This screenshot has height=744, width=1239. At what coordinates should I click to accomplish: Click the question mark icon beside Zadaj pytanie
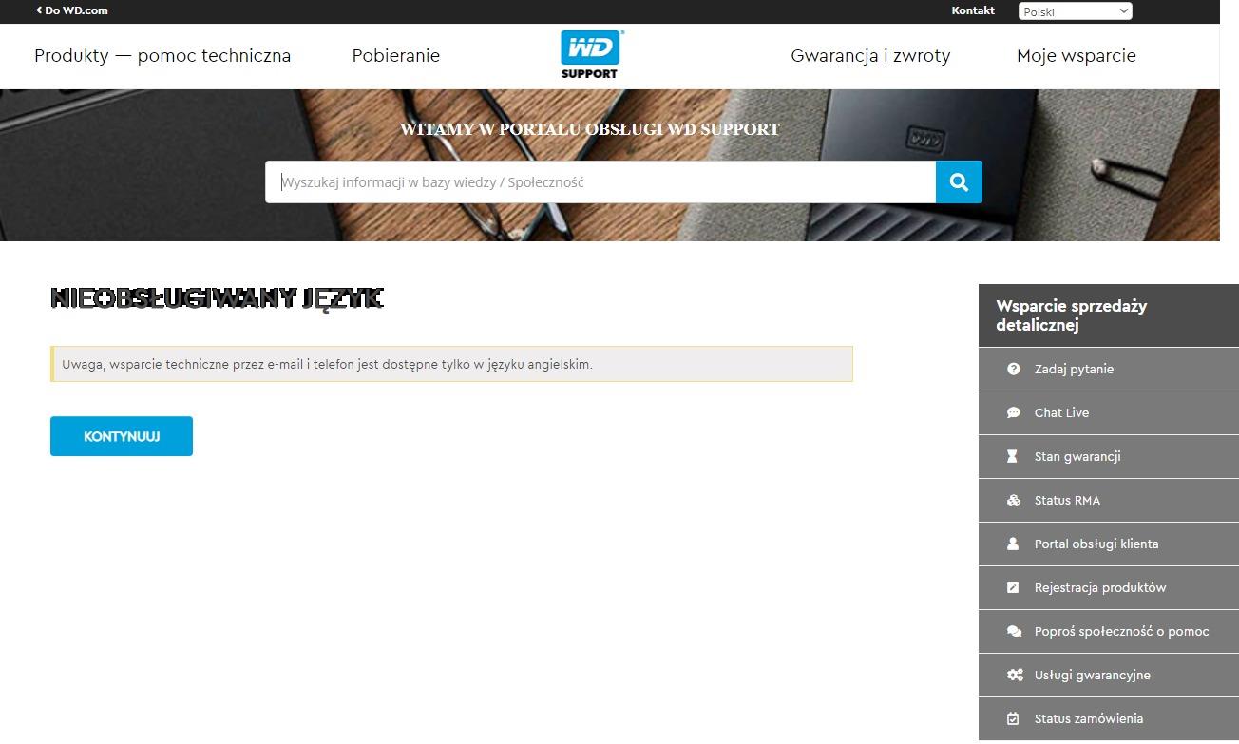tap(1013, 369)
